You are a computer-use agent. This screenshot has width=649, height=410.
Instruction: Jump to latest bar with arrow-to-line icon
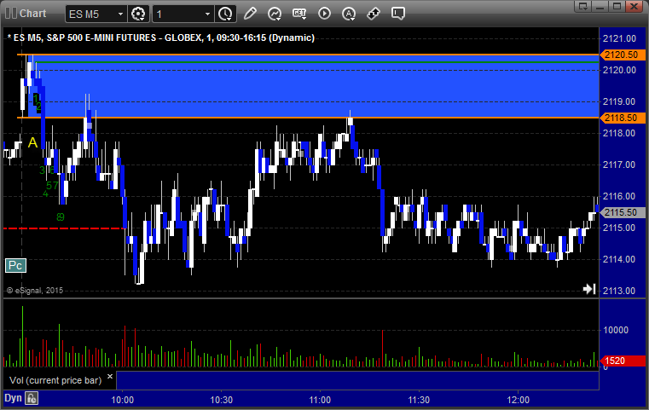click(x=589, y=289)
